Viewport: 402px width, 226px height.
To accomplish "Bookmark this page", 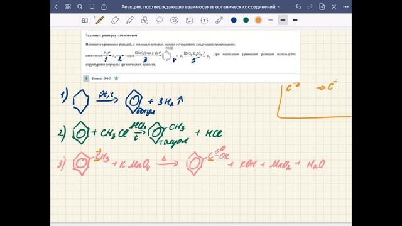I will pyautogui.click(x=92, y=7).
